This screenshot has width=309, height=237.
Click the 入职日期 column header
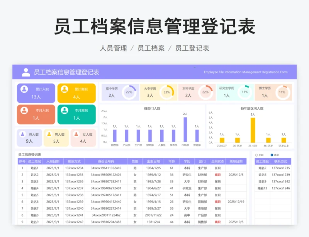coord(53,162)
